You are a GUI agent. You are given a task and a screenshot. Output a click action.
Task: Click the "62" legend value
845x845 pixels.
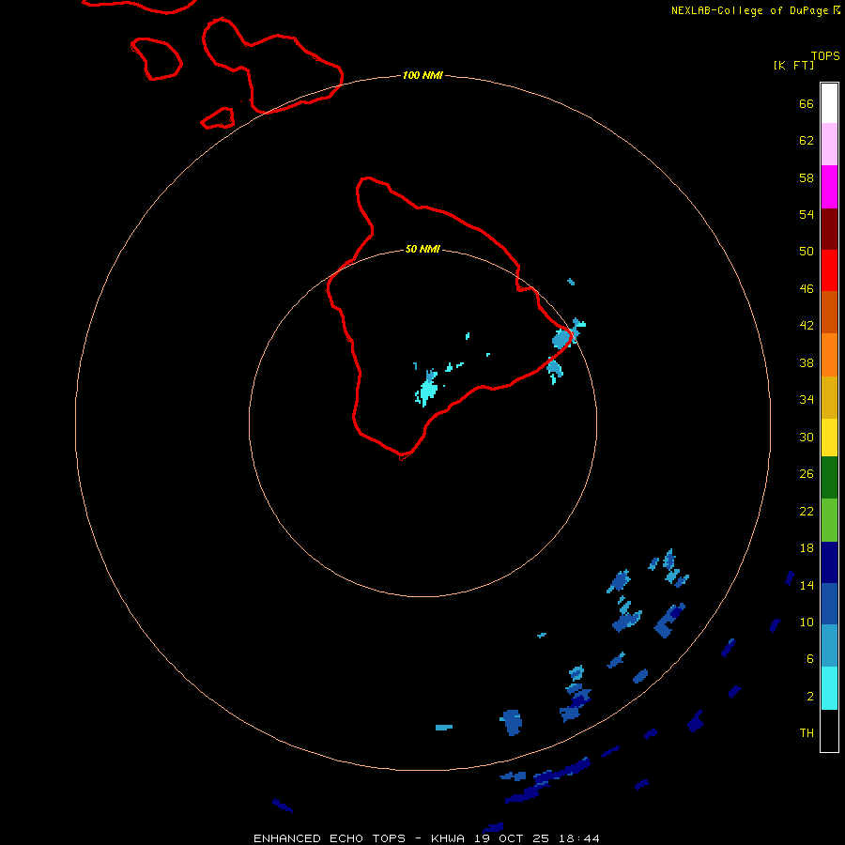[807, 140]
